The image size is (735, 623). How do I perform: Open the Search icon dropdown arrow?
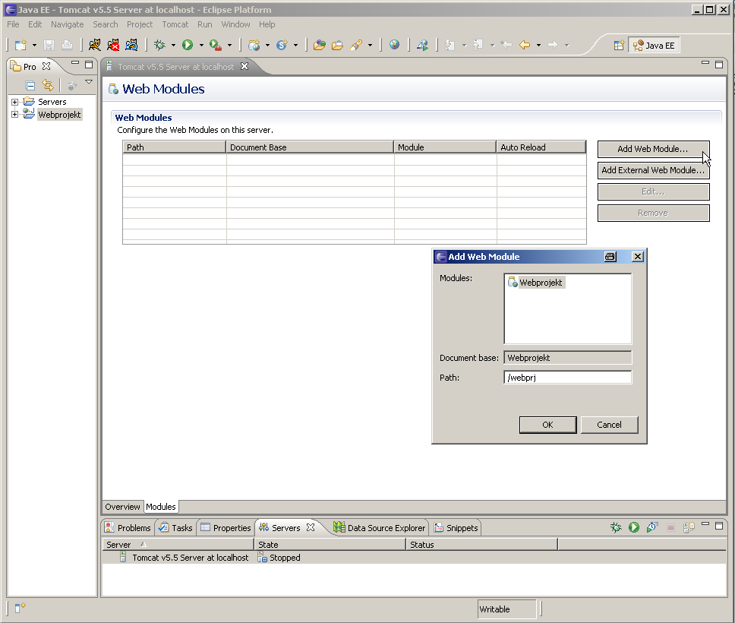[x=371, y=46]
